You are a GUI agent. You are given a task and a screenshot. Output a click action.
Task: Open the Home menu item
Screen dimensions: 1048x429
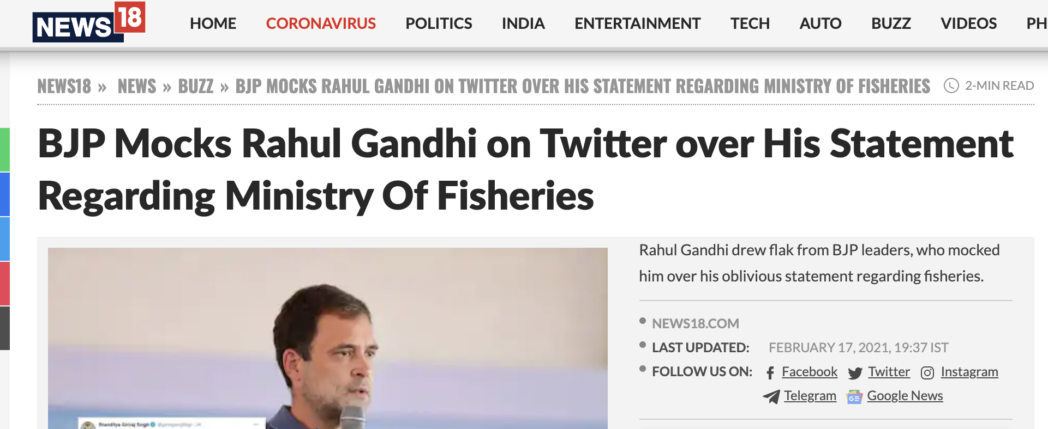(213, 23)
